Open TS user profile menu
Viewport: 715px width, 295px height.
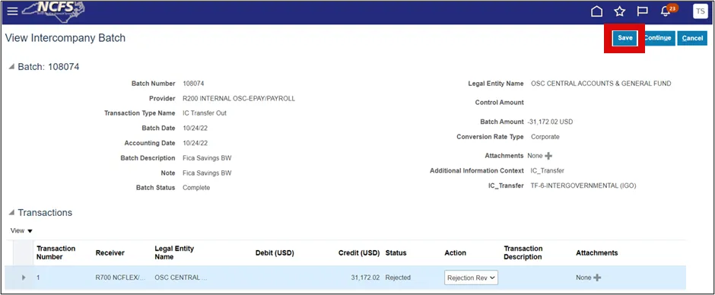coord(700,11)
